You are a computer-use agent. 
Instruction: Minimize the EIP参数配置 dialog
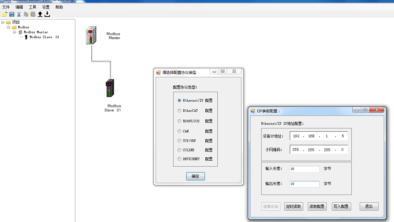coord(357,110)
